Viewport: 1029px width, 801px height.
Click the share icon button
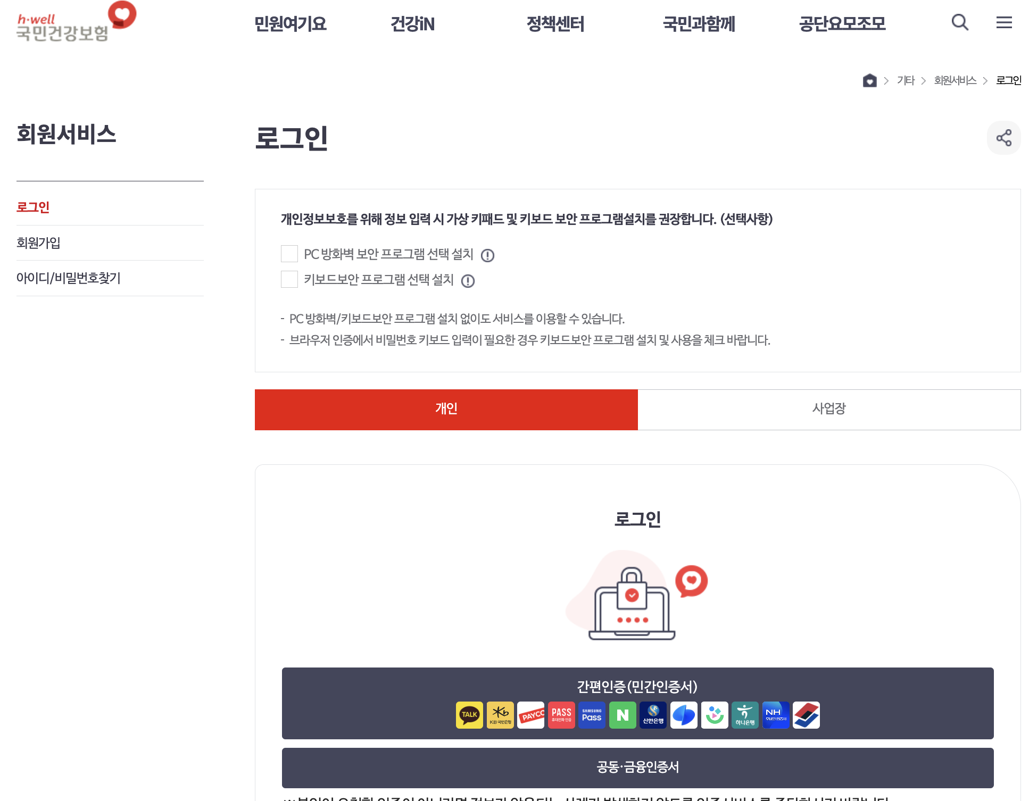pyautogui.click(x=1003, y=138)
